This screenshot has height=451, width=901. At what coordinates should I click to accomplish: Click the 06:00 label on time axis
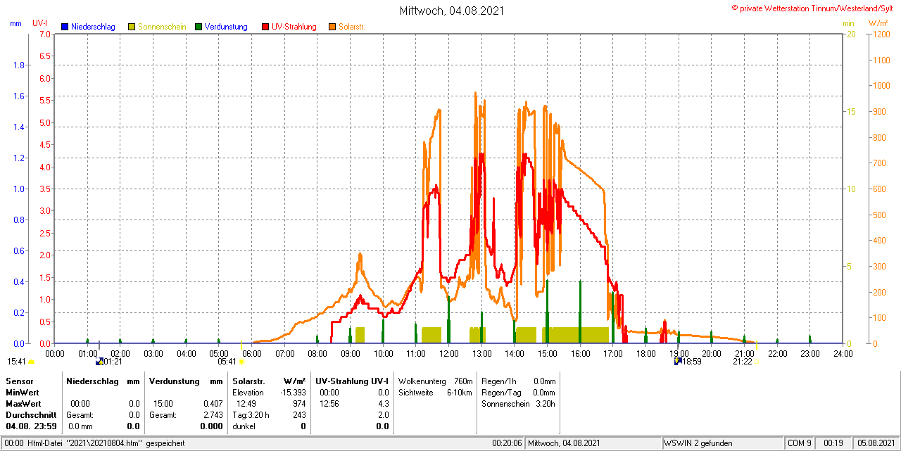(x=251, y=353)
